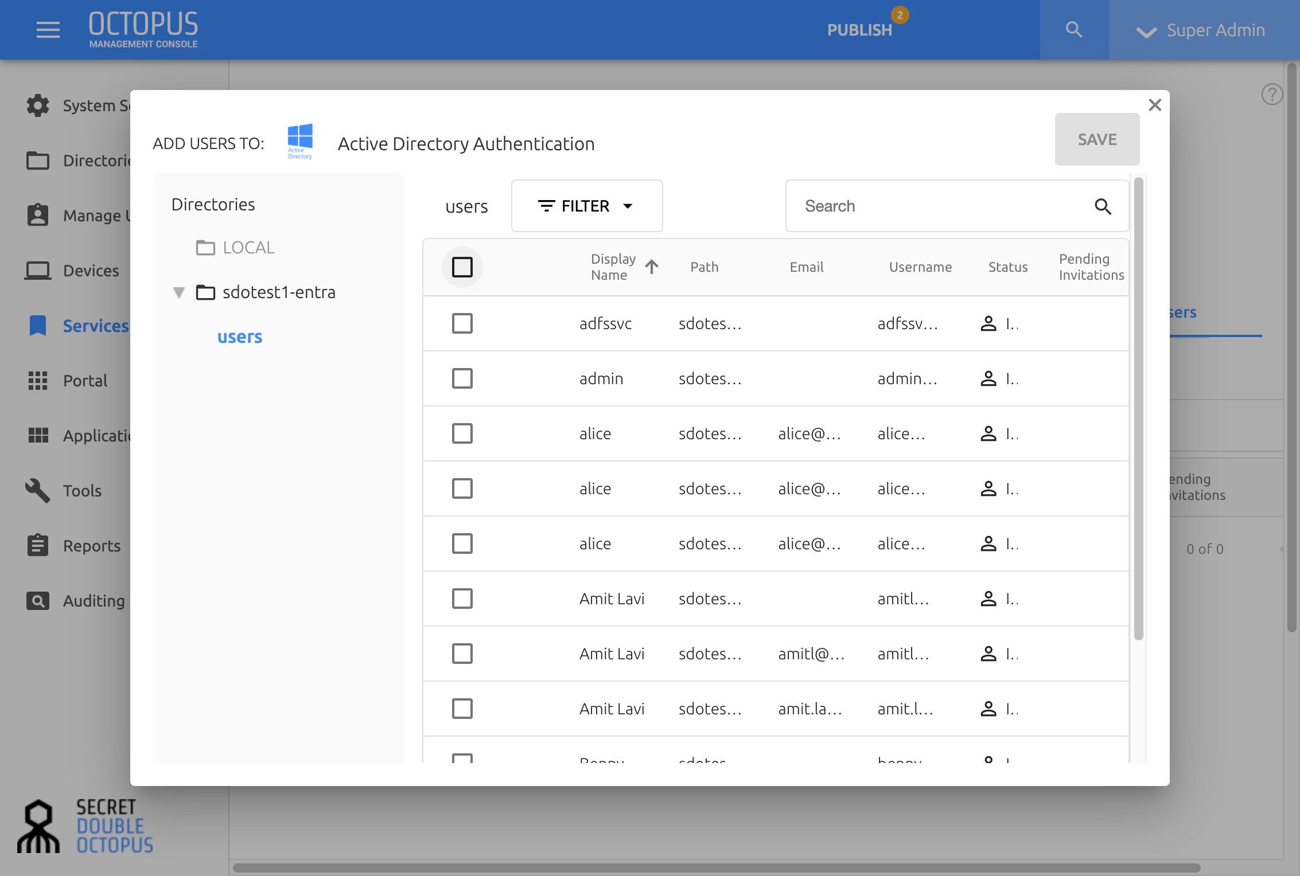Open Portal grid icon in sidebar
The image size is (1300, 876).
pos(38,380)
